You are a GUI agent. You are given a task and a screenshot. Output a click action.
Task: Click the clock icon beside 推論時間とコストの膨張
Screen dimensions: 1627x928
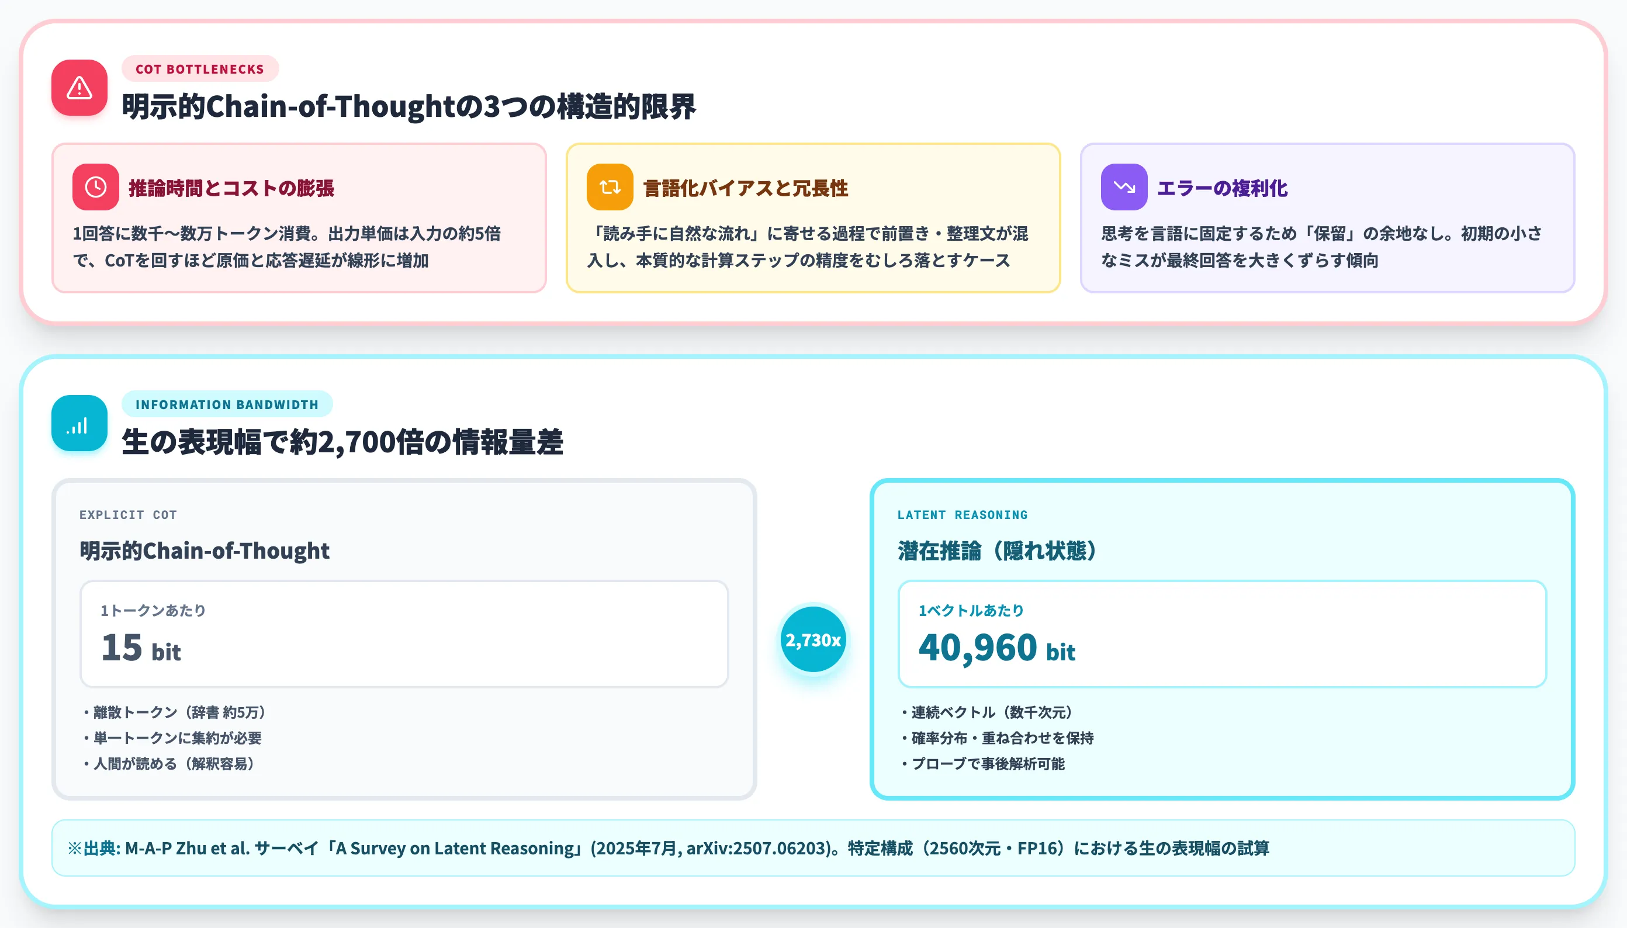click(96, 188)
